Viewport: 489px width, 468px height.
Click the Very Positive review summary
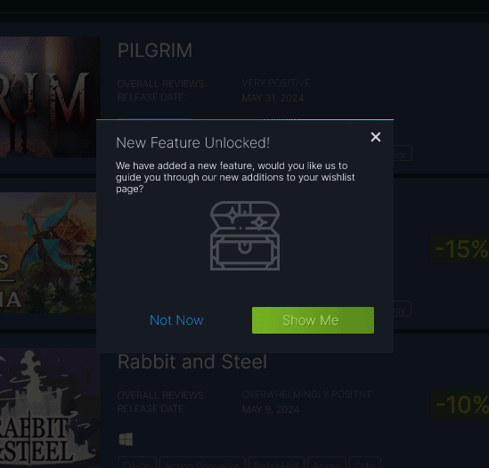(276, 83)
